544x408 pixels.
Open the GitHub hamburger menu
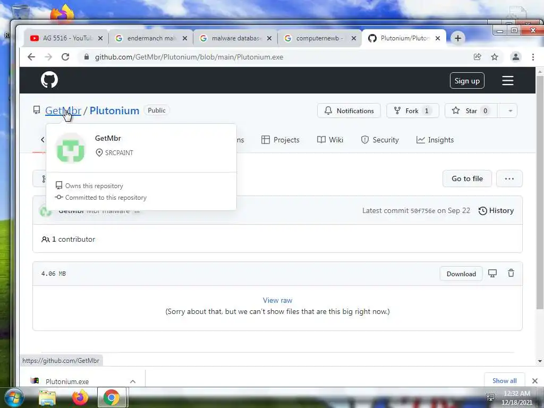pyautogui.click(x=507, y=81)
